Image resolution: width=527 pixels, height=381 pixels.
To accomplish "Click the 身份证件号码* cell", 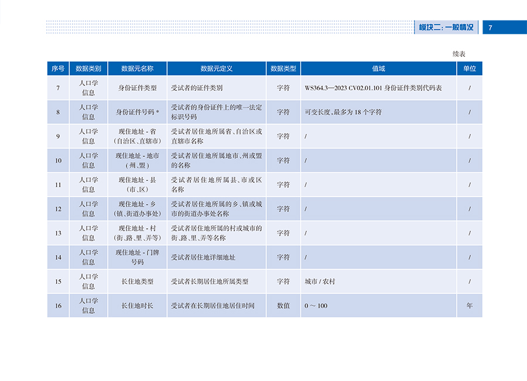I will (x=137, y=112).
